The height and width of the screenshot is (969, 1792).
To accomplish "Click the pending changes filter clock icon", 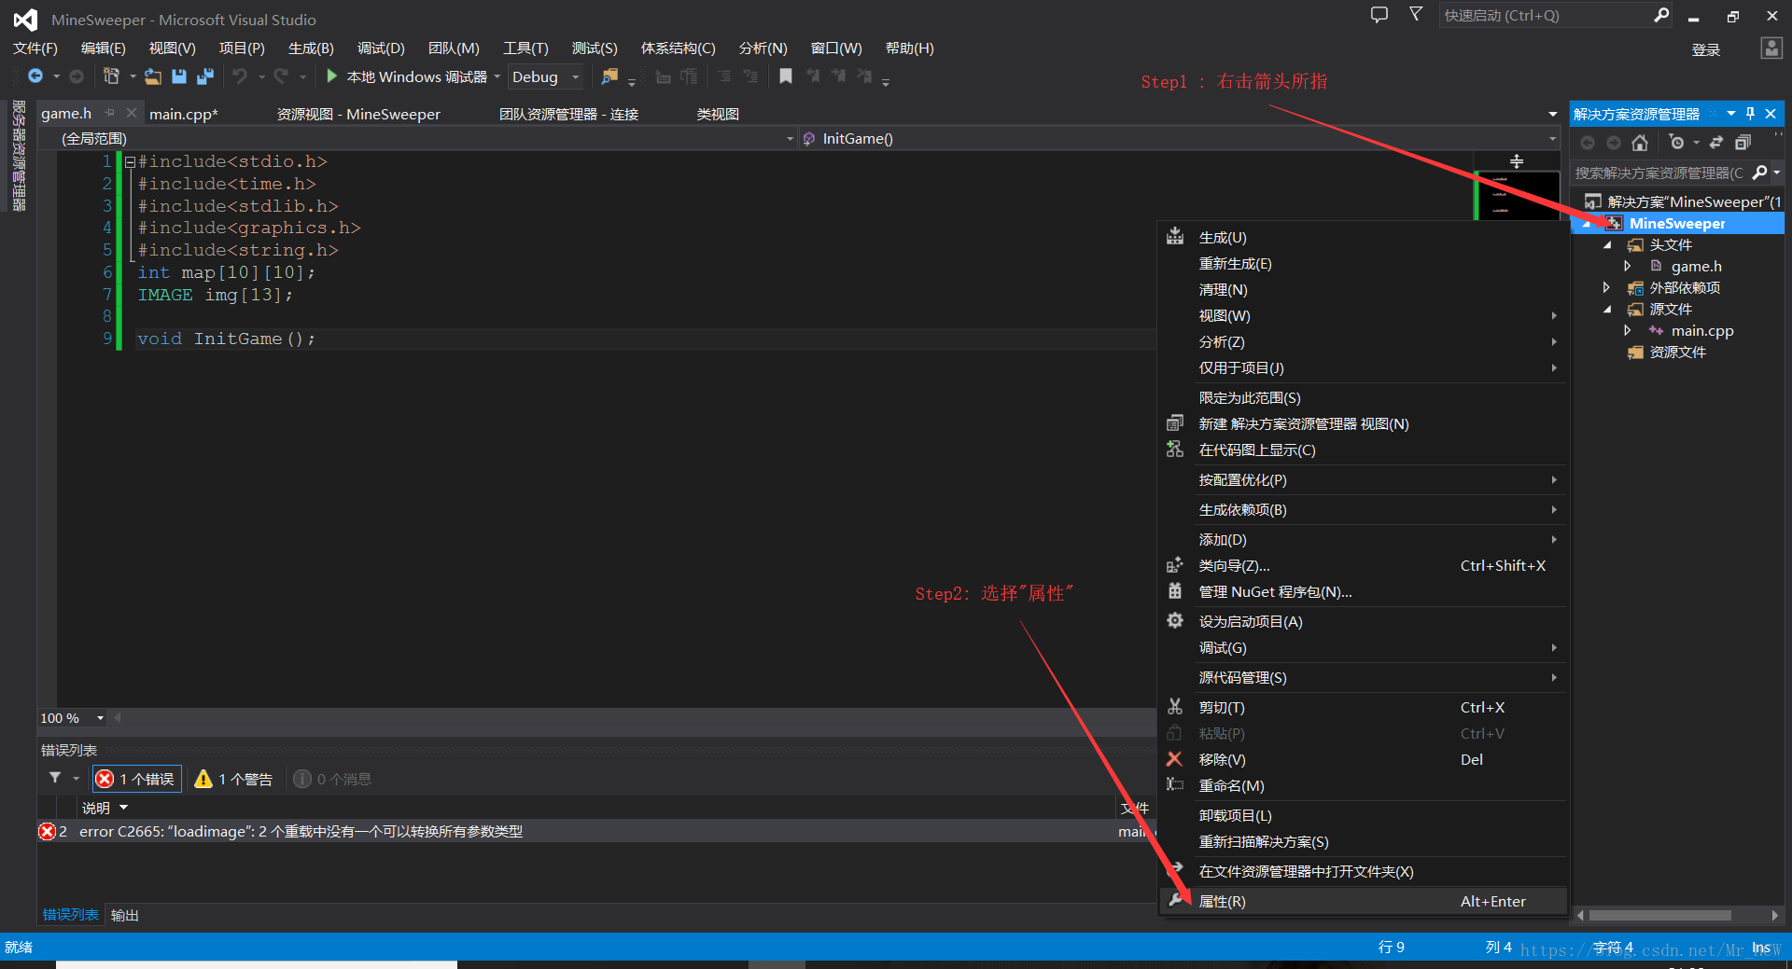I will (1677, 143).
